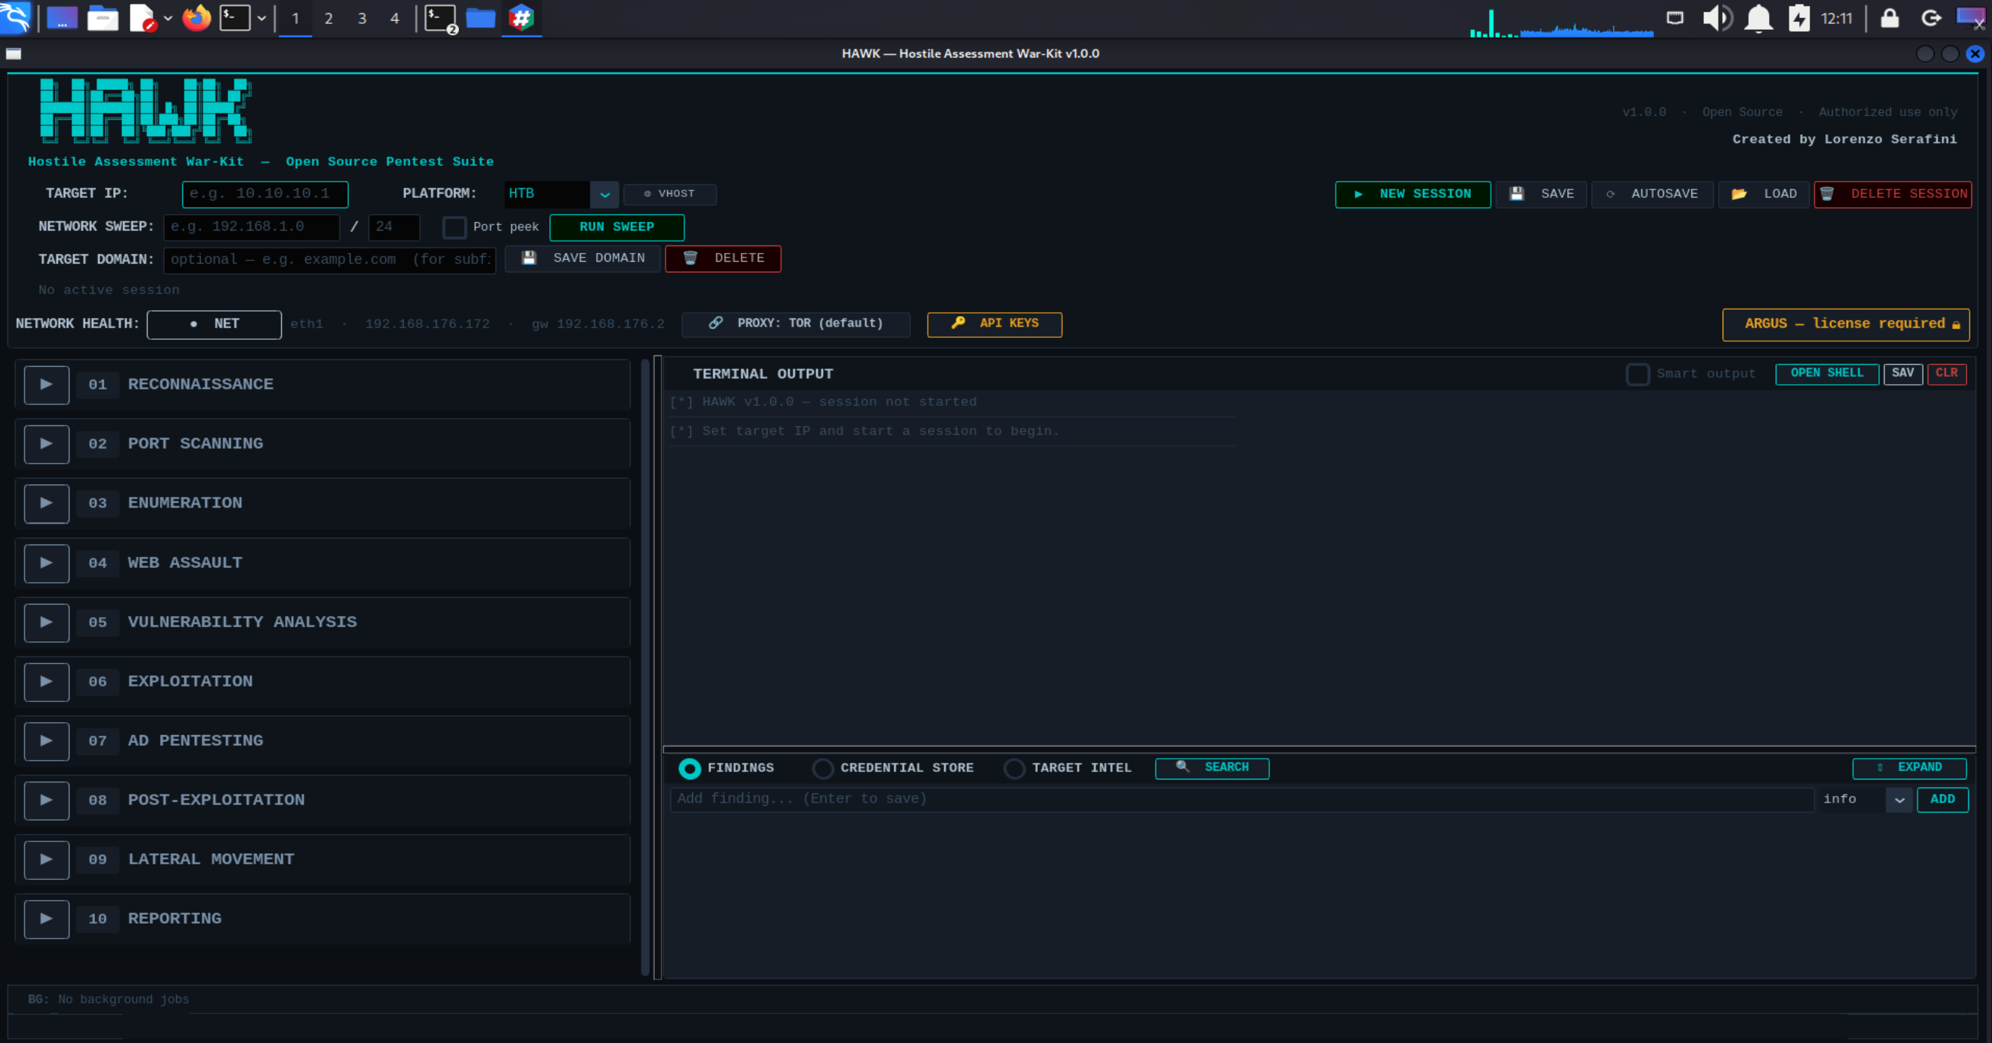This screenshot has width=1992, height=1043.
Task: Click the OPEN SHELL button
Action: point(1826,373)
